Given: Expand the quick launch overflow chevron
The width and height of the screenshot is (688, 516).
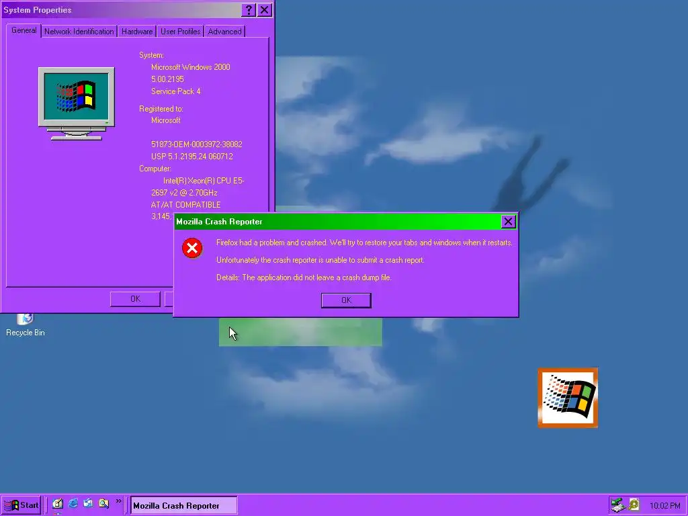Looking at the screenshot, I should [118, 501].
